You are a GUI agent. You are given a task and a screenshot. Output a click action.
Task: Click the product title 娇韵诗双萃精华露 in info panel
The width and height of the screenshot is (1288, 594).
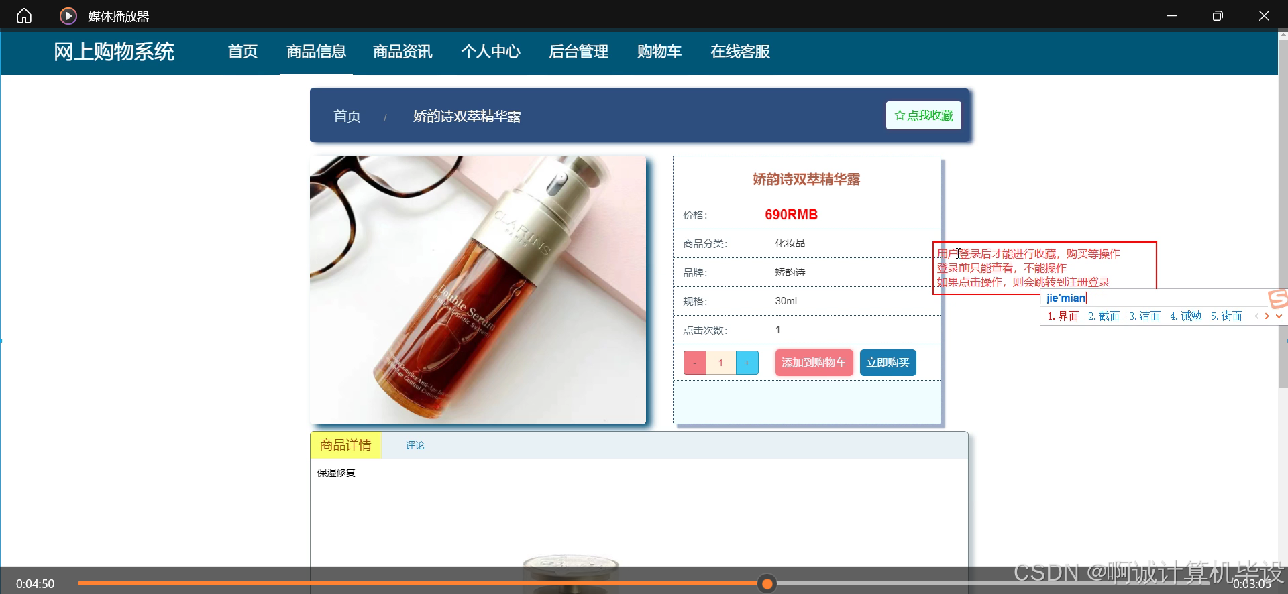tap(806, 179)
